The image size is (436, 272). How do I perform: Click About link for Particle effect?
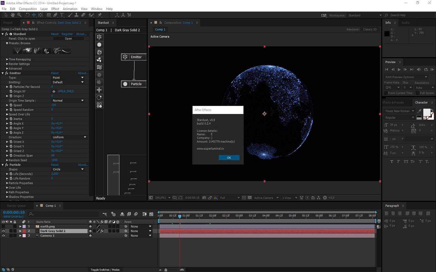[83, 165]
